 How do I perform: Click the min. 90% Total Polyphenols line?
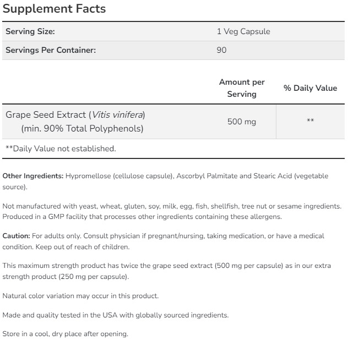click(x=83, y=129)
